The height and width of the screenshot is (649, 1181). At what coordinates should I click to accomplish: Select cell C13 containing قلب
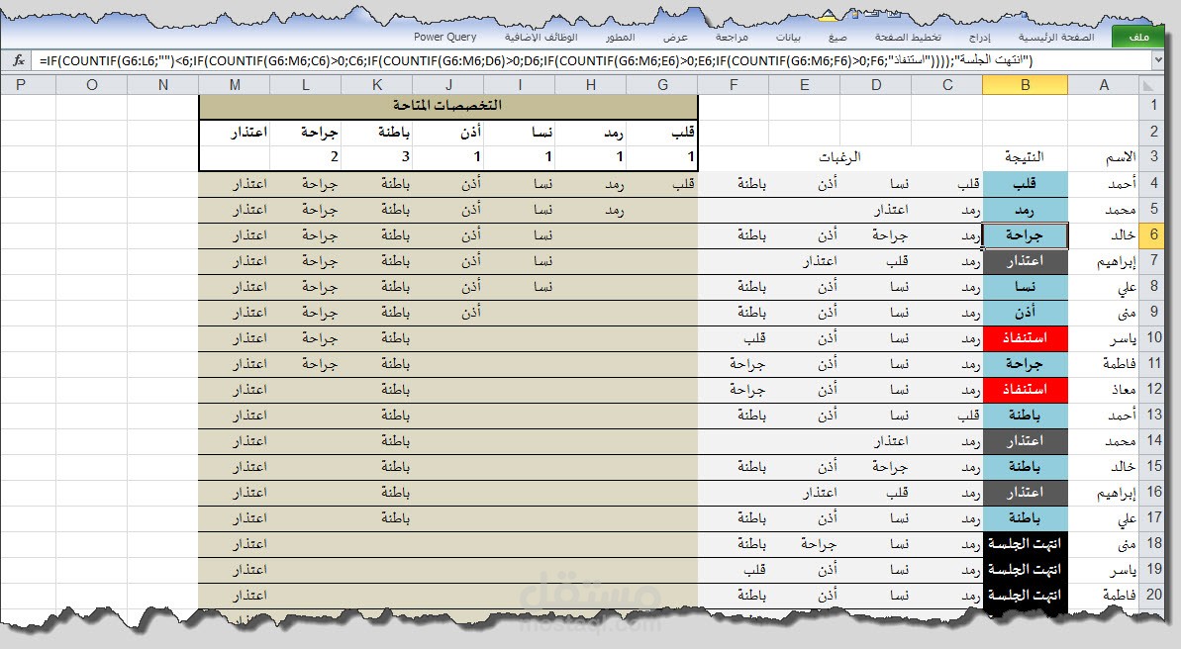947,415
